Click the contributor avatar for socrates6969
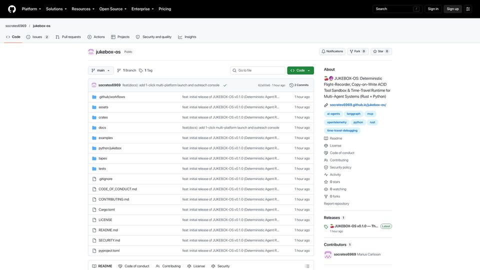 tap(328, 254)
